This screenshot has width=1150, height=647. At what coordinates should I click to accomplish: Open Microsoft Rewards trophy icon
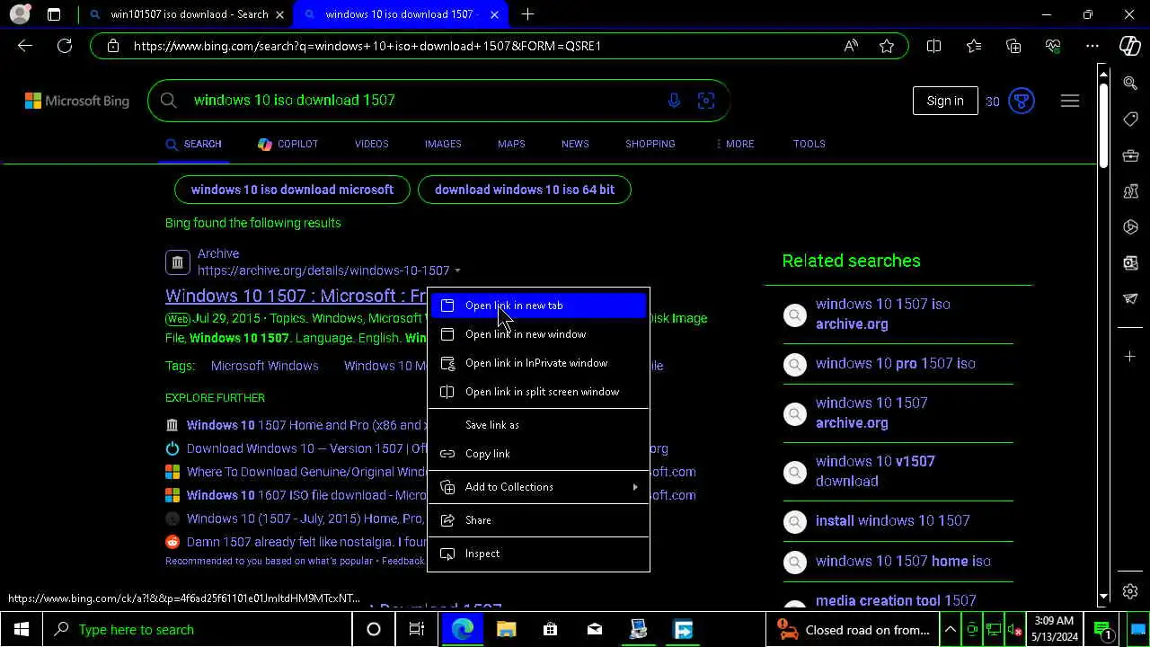click(x=1022, y=101)
